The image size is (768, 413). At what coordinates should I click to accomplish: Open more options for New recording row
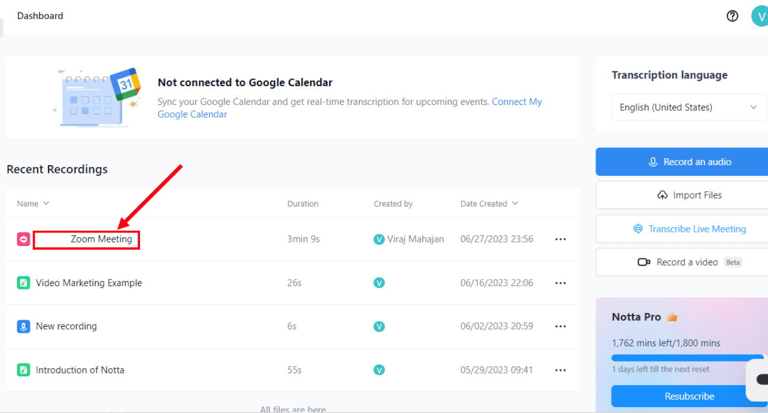point(561,326)
